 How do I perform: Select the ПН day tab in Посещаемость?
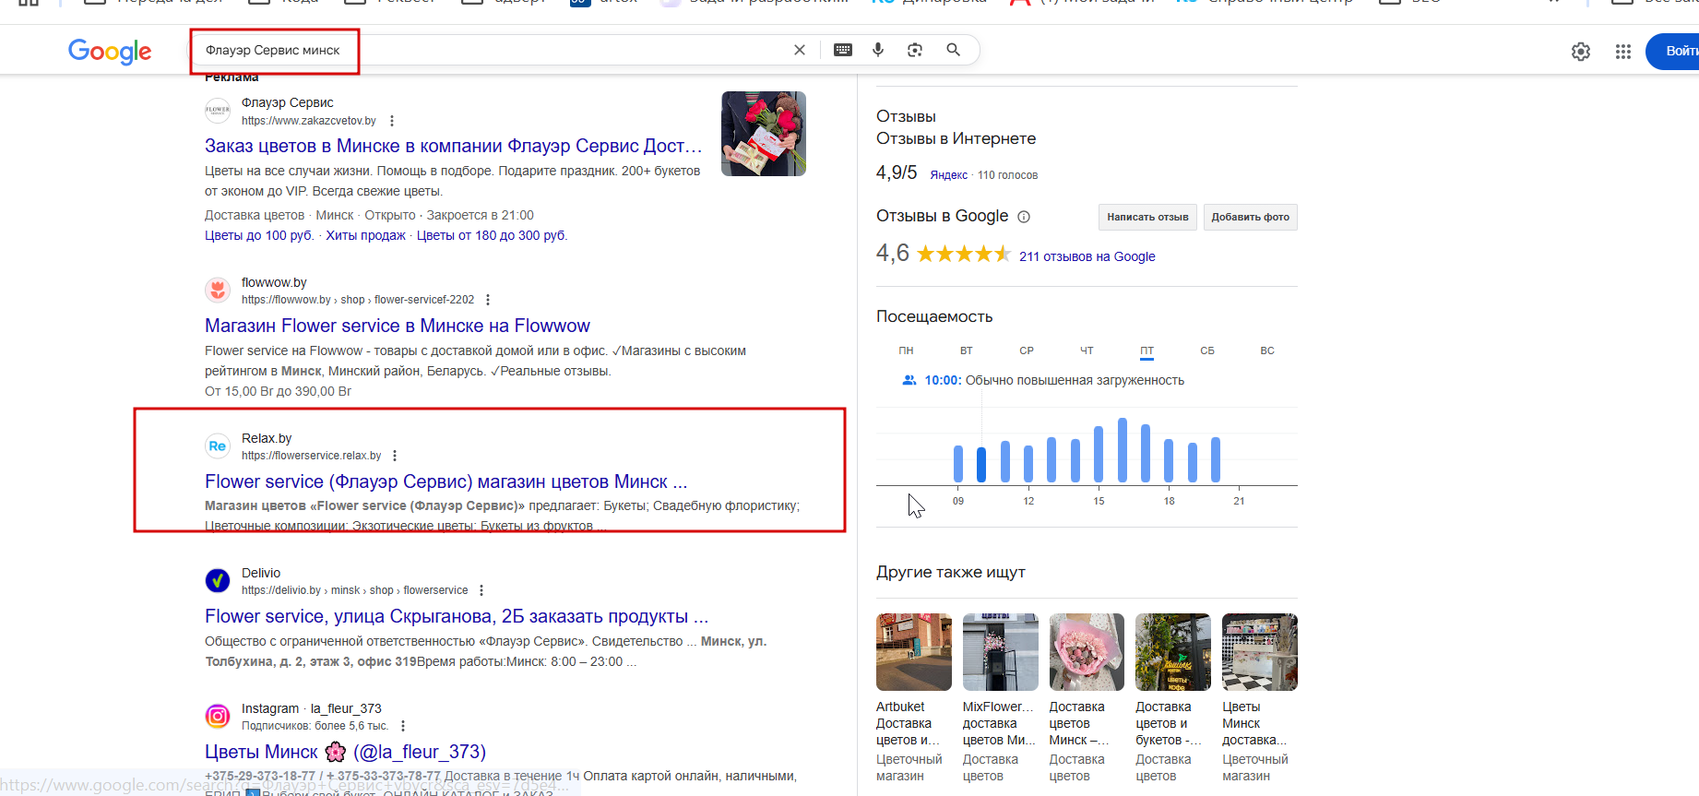(x=906, y=350)
